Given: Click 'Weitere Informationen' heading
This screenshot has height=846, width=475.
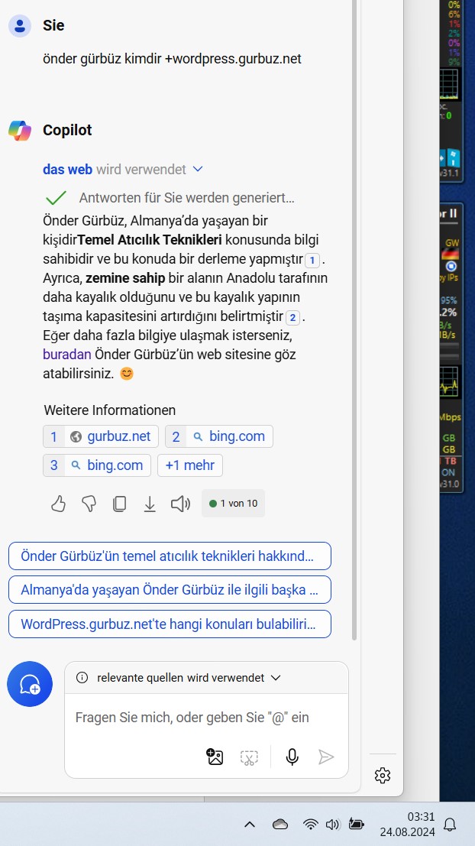Looking at the screenshot, I should pos(110,410).
